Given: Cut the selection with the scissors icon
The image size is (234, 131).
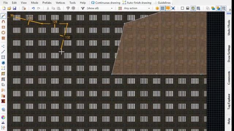Looking at the screenshot, I should point(48,8).
